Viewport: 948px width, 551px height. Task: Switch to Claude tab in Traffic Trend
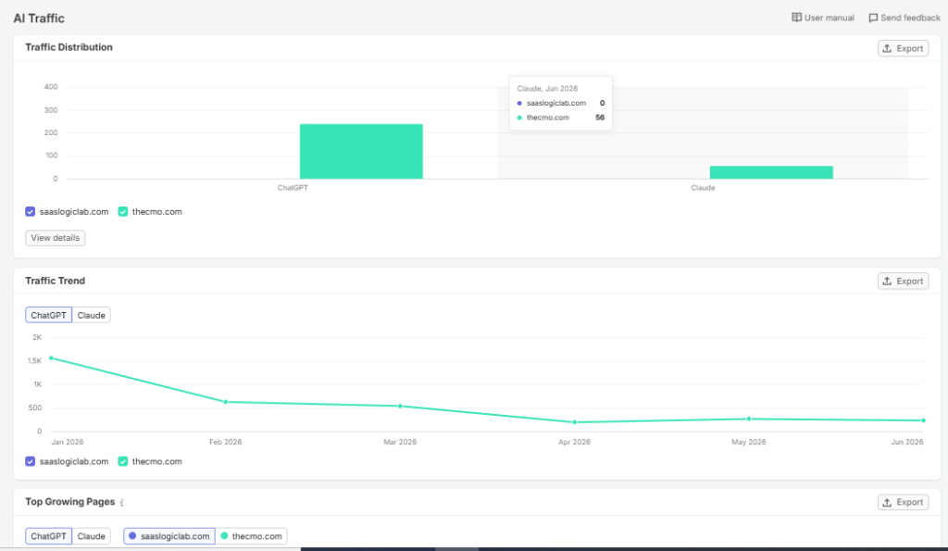coord(92,315)
